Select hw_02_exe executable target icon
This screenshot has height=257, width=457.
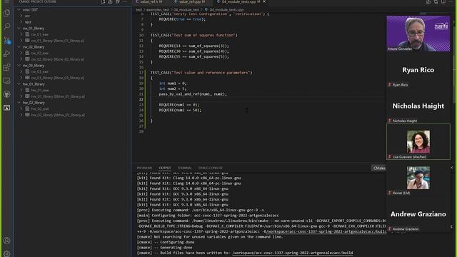coord(27,109)
